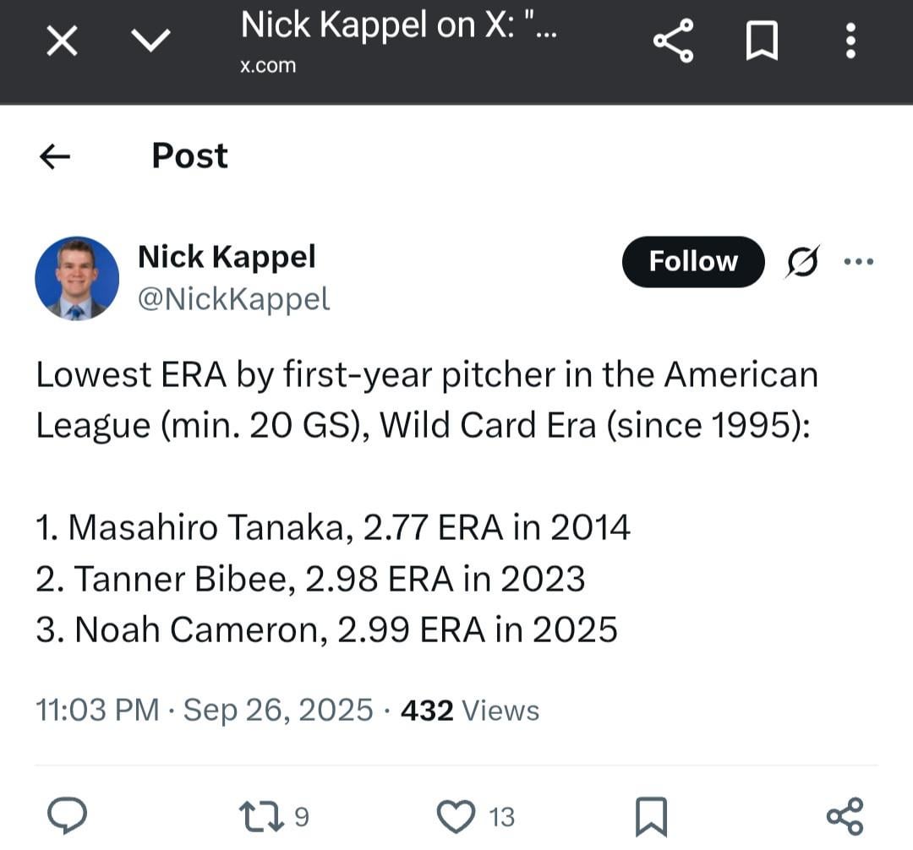
Task: Collapse the custom tab with the chevron
Action: (x=150, y=40)
